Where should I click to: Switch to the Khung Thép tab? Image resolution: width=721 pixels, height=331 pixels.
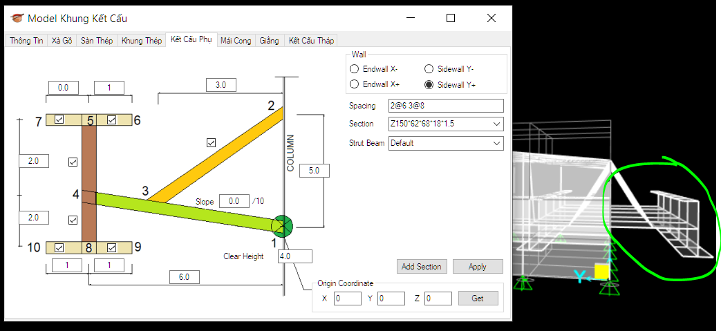coord(141,41)
